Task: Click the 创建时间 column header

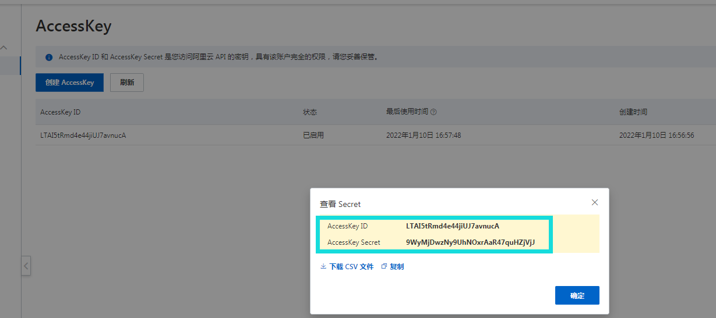Action: pos(633,112)
